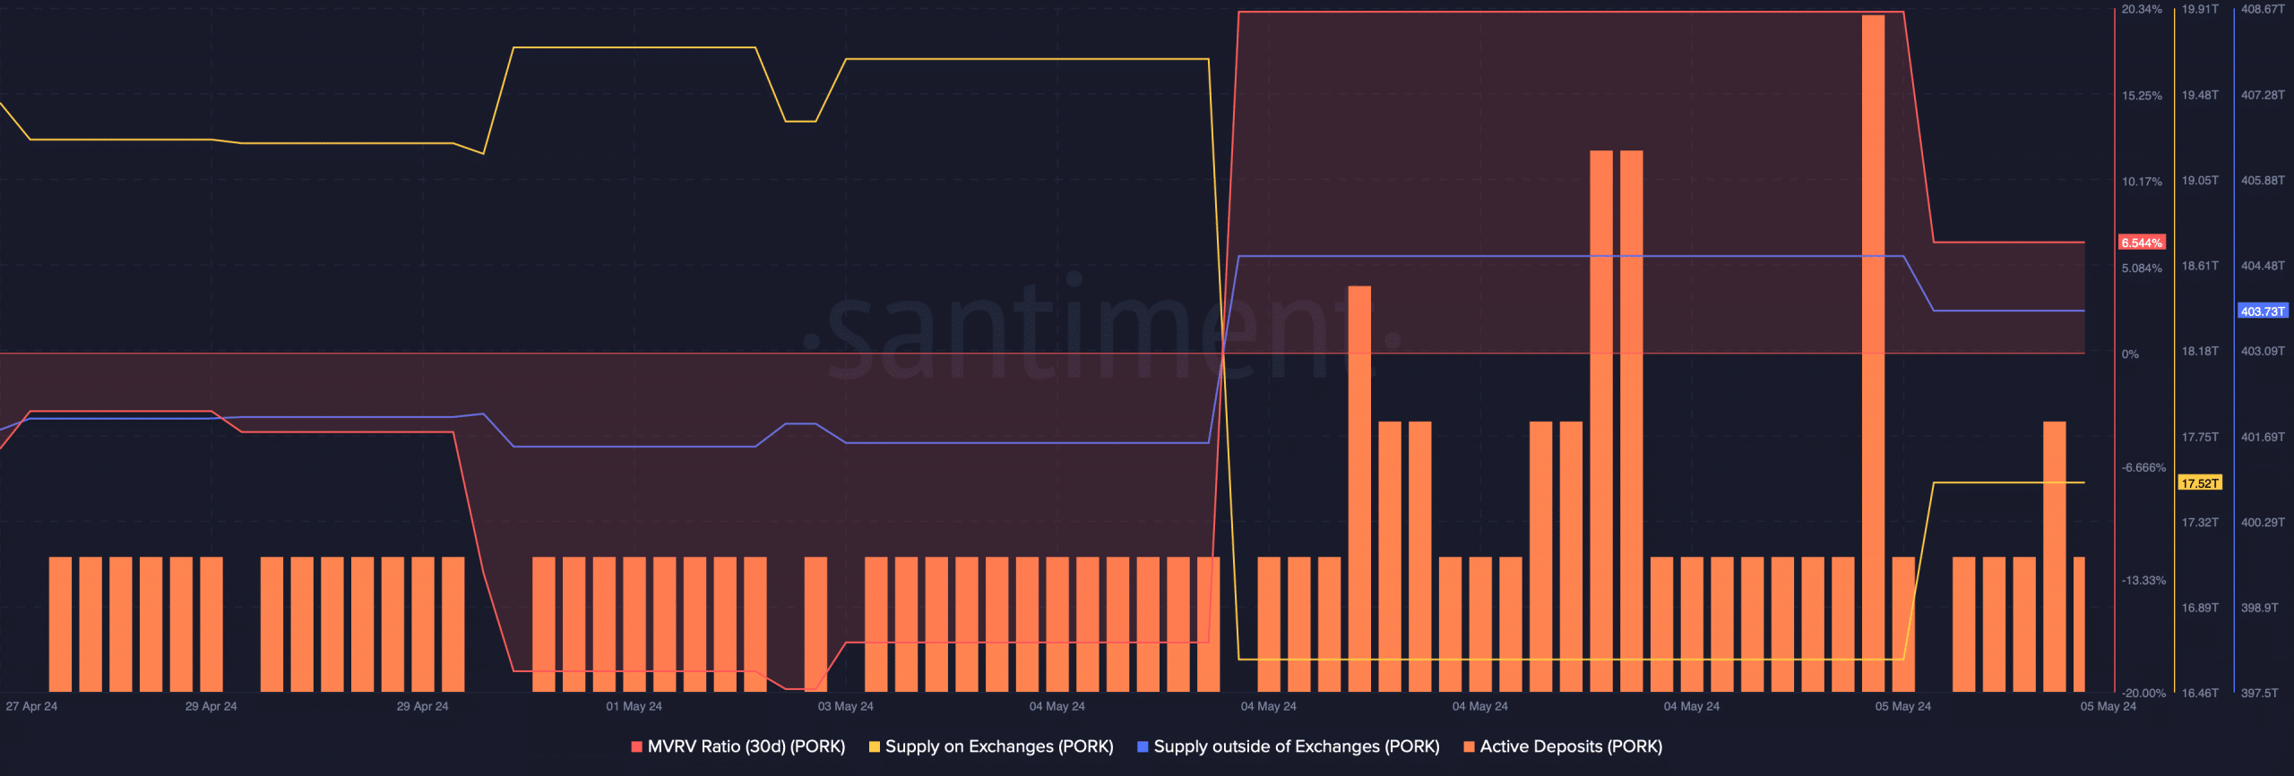The height and width of the screenshot is (776, 2294).
Task: Click the red MVRV Ratio legend swatch
Action: (636, 746)
